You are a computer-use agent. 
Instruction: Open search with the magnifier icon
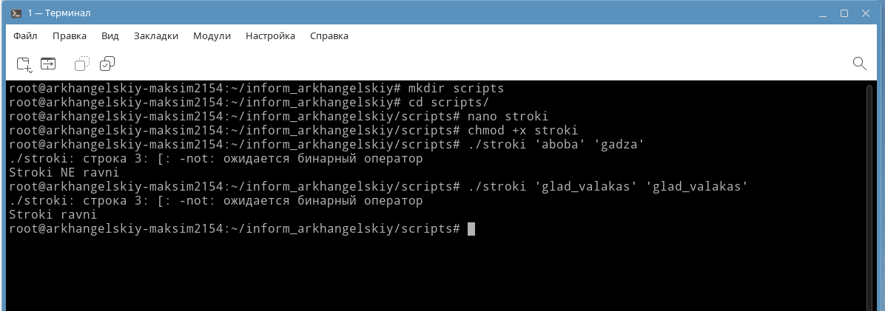coord(859,63)
